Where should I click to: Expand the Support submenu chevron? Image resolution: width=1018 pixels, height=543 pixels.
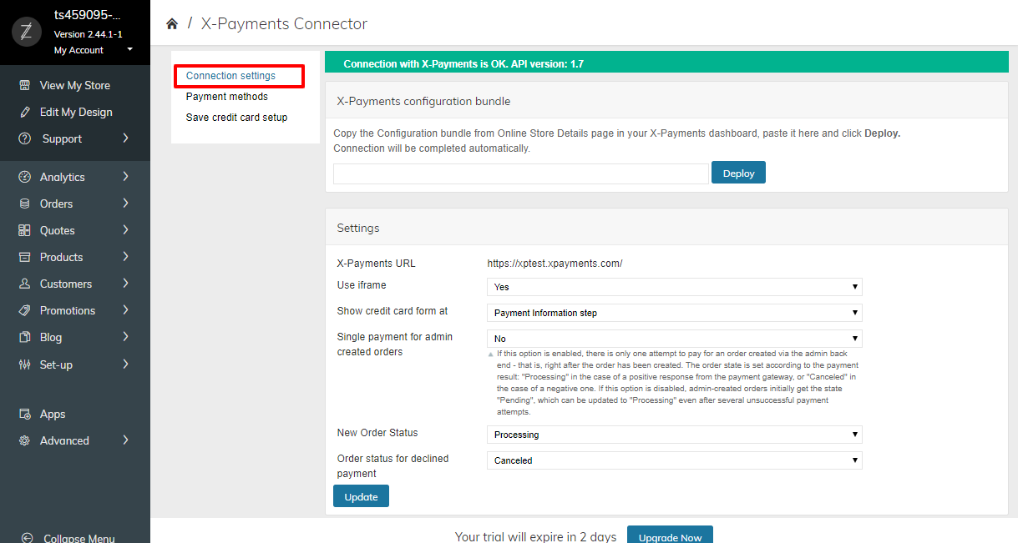point(125,138)
